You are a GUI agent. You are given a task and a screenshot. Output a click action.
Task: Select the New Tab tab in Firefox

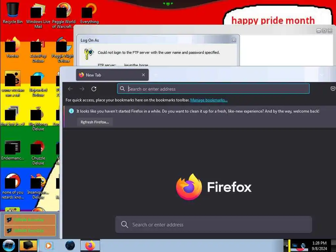tap(112, 75)
